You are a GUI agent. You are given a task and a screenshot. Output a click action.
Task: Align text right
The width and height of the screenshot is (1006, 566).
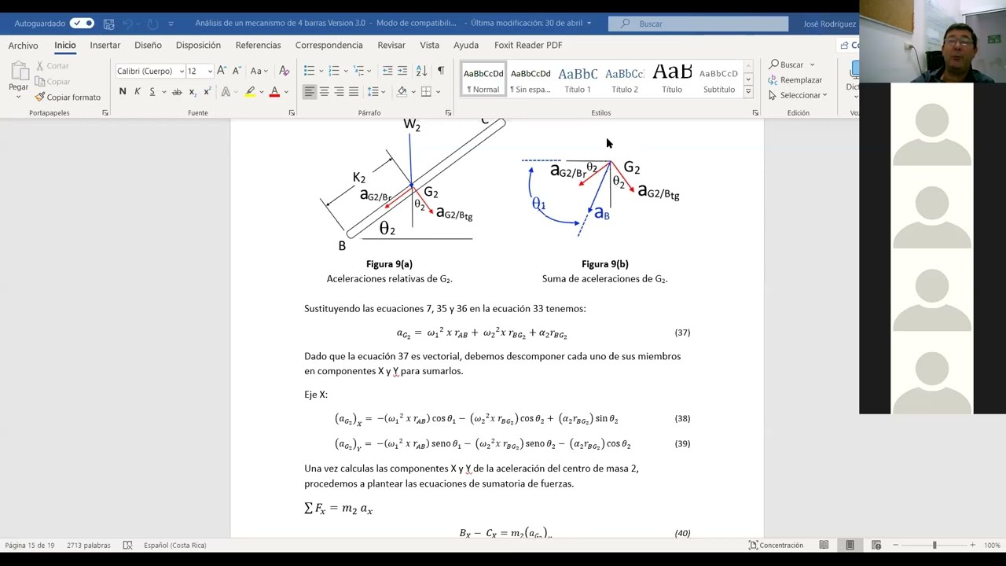click(x=339, y=92)
